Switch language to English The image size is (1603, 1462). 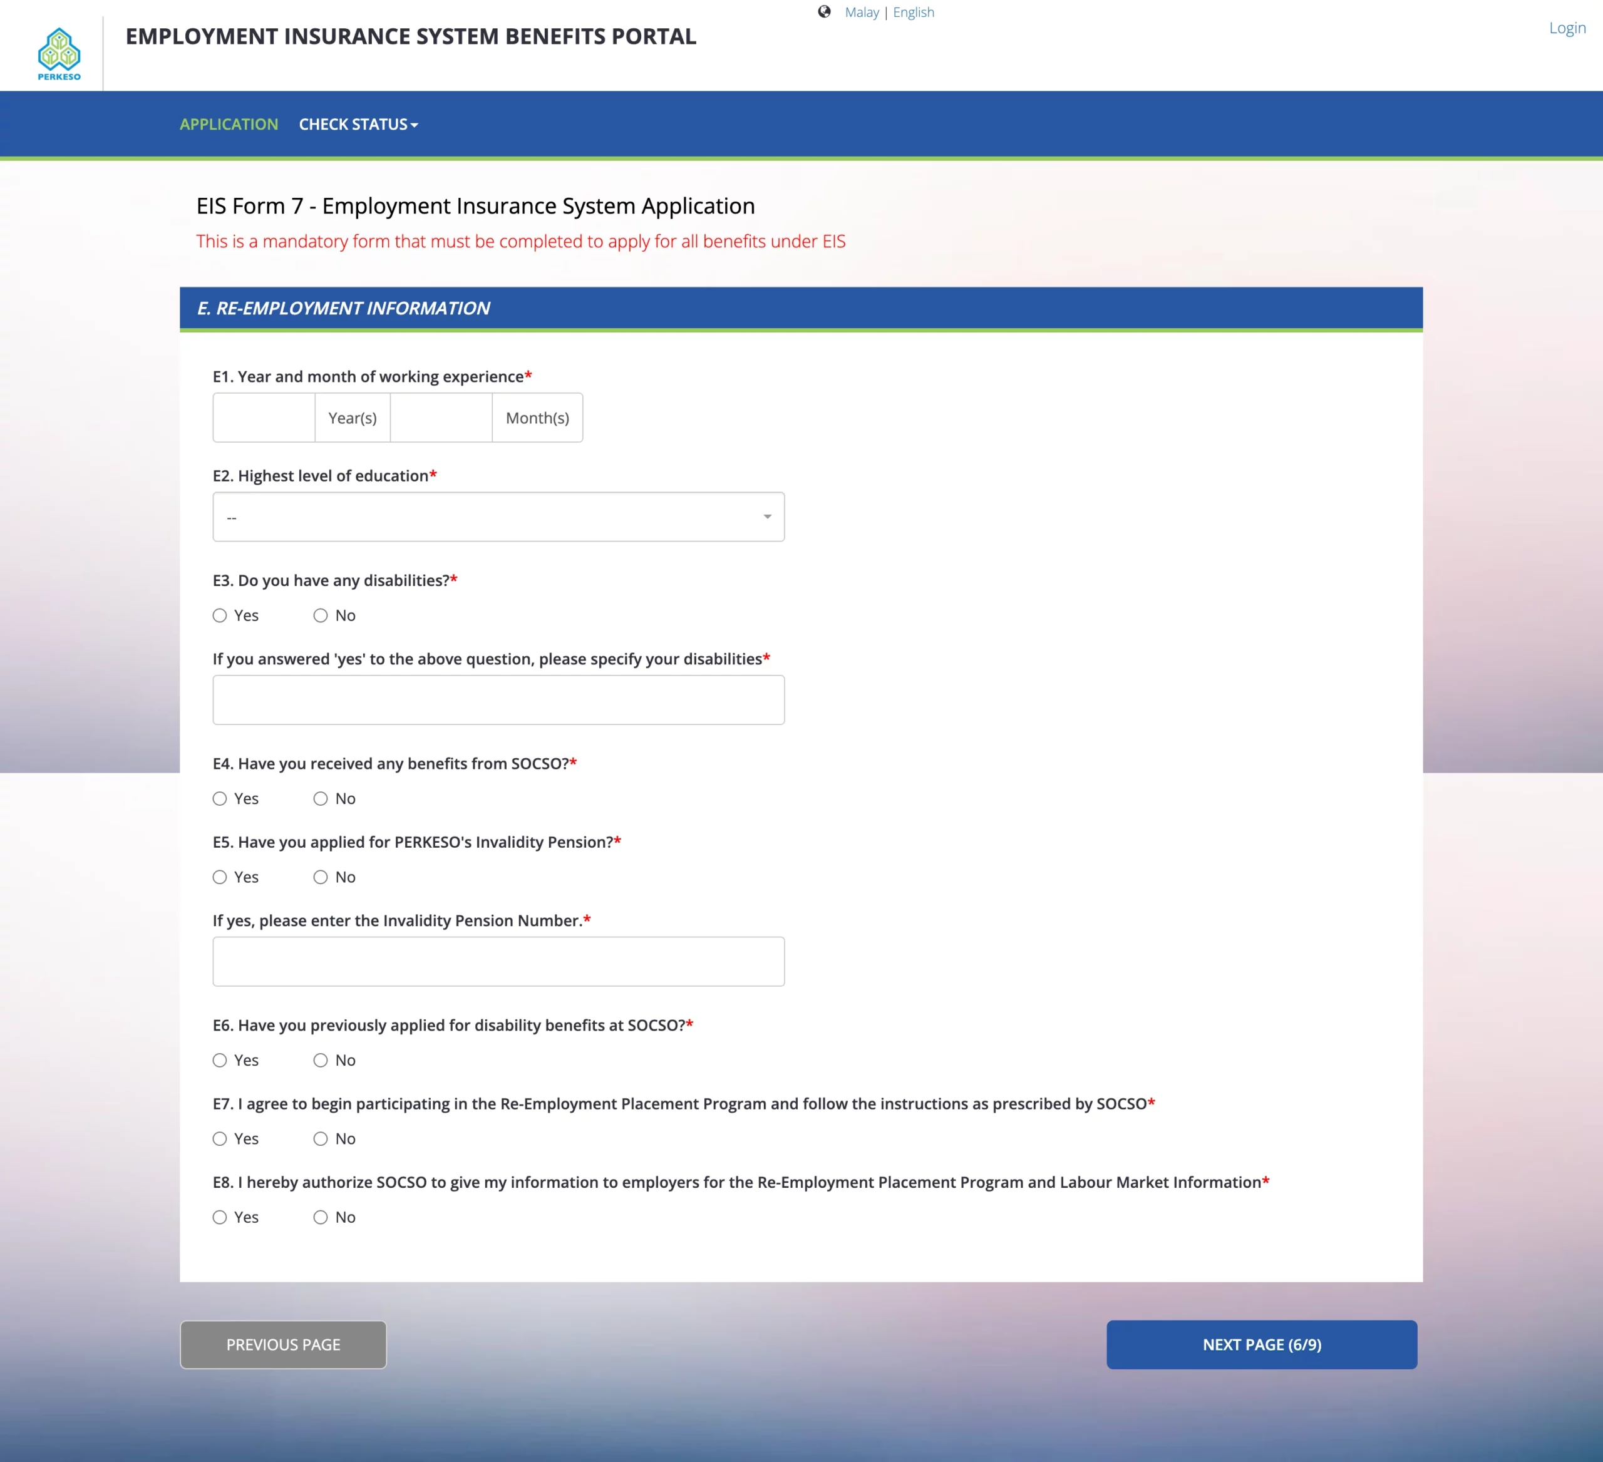pos(913,12)
